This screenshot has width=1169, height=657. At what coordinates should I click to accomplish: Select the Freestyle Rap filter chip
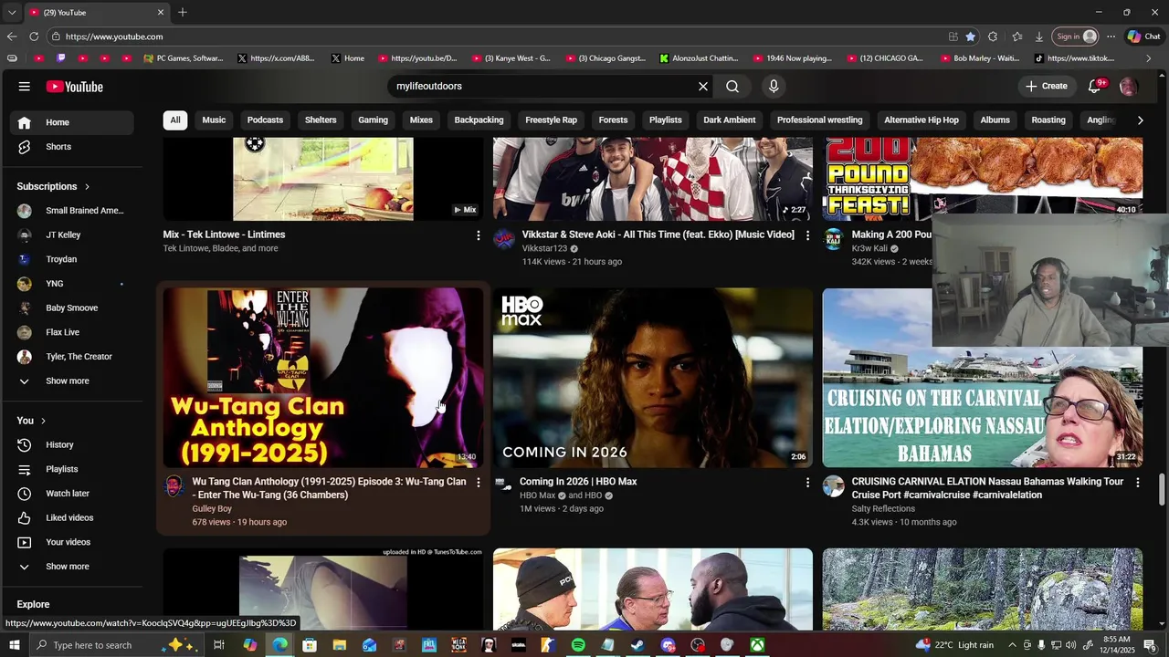pos(551,120)
